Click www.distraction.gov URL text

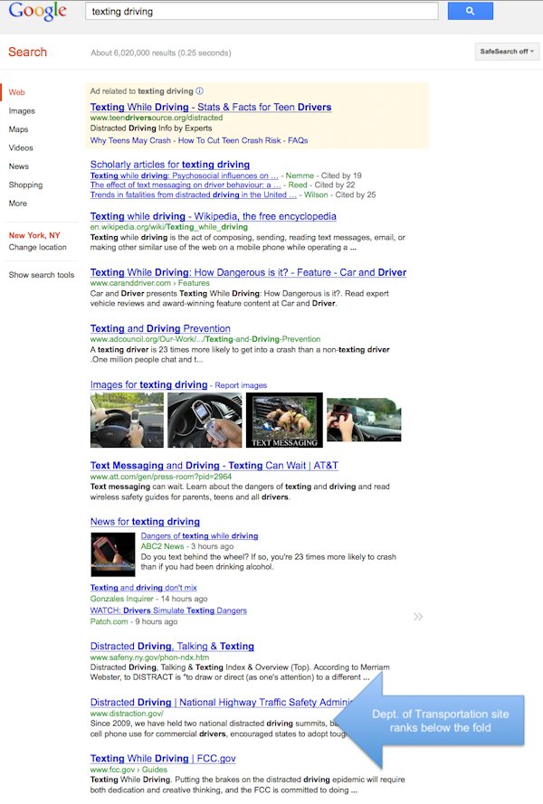127,714
